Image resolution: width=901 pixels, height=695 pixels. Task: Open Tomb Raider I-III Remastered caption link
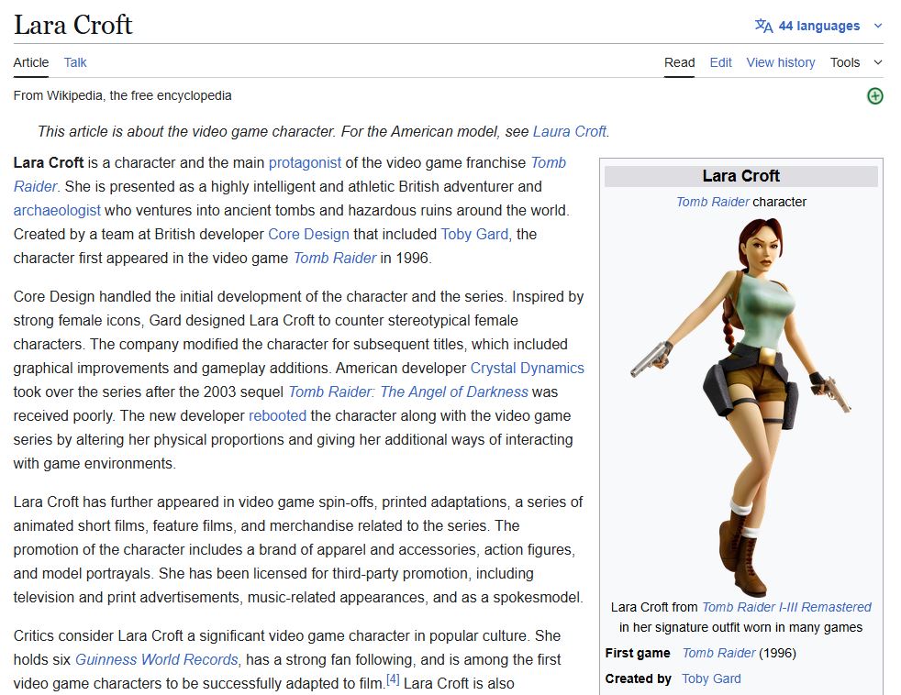786,607
